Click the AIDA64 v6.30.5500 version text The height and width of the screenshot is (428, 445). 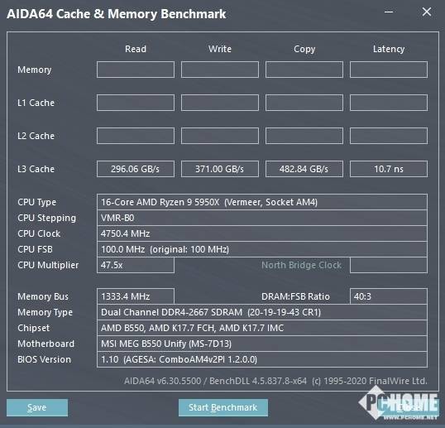(x=276, y=381)
